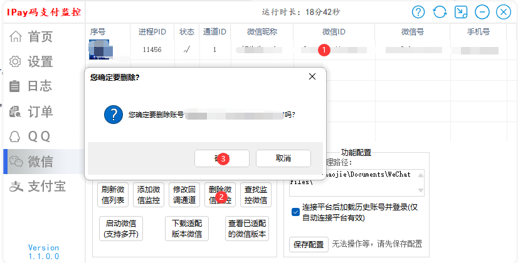518x263 pixels.
Task: Click the 保存配置 button
Action: (309, 244)
